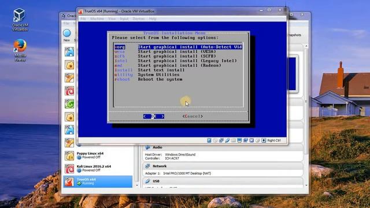Select amd Radeon graphical install option
The height and width of the screenshot is (208, 370).
(168, 65)
